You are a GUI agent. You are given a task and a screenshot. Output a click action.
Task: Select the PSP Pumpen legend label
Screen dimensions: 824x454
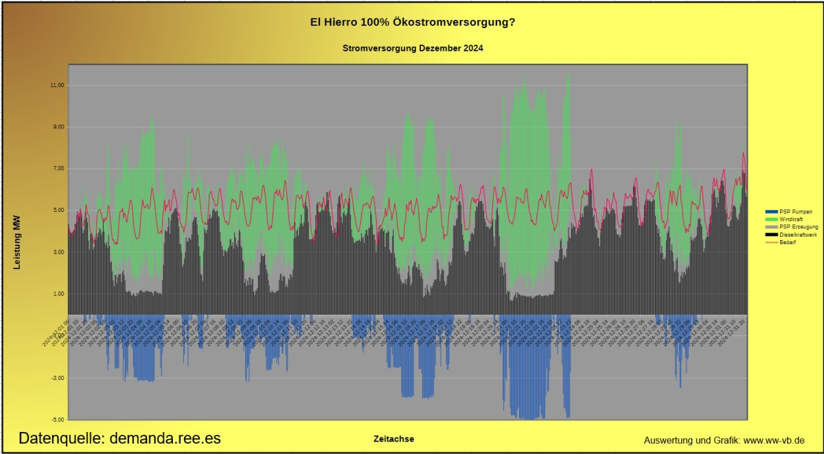pyautogui.click(x=795, y=212)
